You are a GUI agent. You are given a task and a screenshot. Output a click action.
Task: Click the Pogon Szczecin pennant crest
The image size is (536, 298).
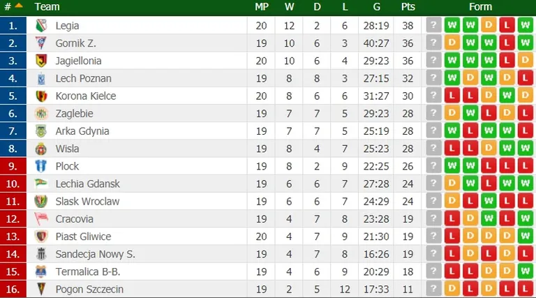pyautogui.click(x=41, y=289)
